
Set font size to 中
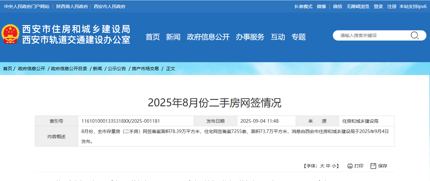(328, 166)
